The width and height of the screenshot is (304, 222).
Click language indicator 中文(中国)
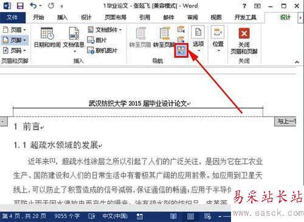point(115,216)
